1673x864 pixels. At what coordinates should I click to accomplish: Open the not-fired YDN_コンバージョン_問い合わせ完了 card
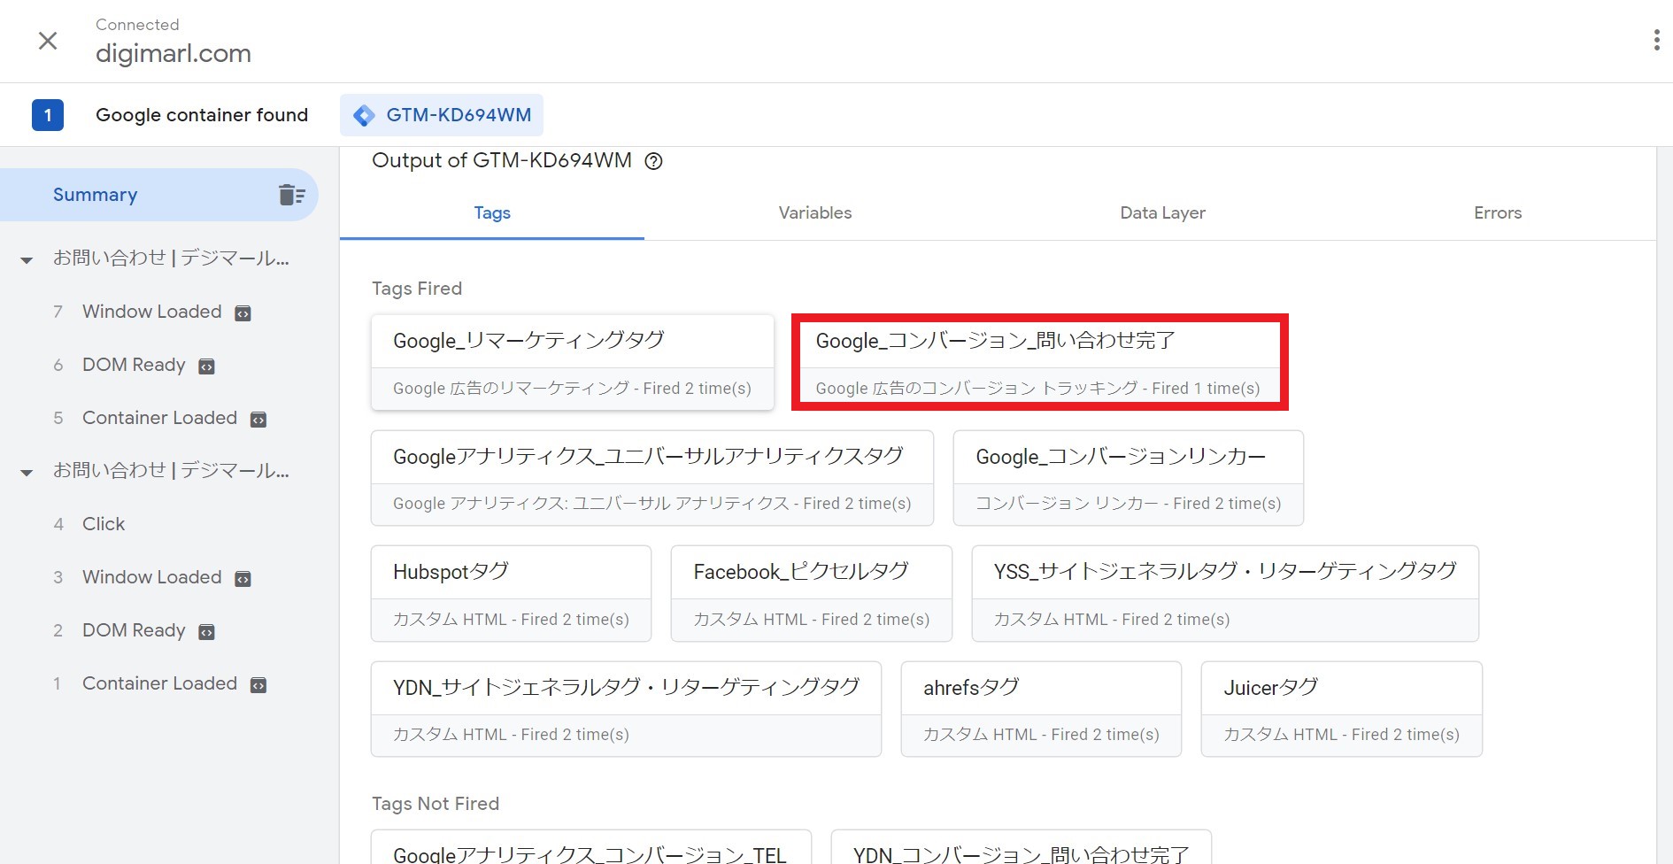pyautogui.click(x=1022, y=848)
